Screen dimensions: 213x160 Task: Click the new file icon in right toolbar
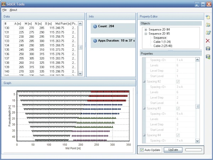point(208,17)
